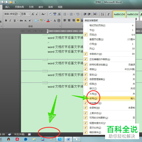
Task: Click the Word icon in the taskbar
Action: click(68, 139)
